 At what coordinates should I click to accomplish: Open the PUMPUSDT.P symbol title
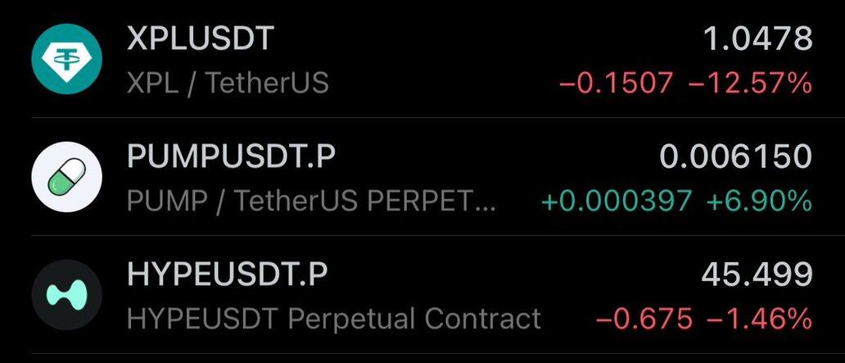(x=231, y=157)
